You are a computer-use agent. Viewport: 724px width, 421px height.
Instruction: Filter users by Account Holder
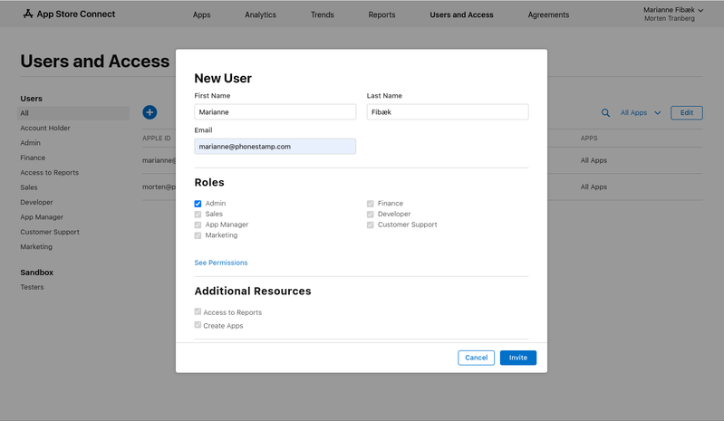click(45, 129)
